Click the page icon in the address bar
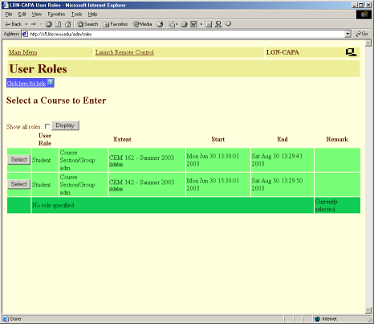374x324 pixels. click(25, 34)
